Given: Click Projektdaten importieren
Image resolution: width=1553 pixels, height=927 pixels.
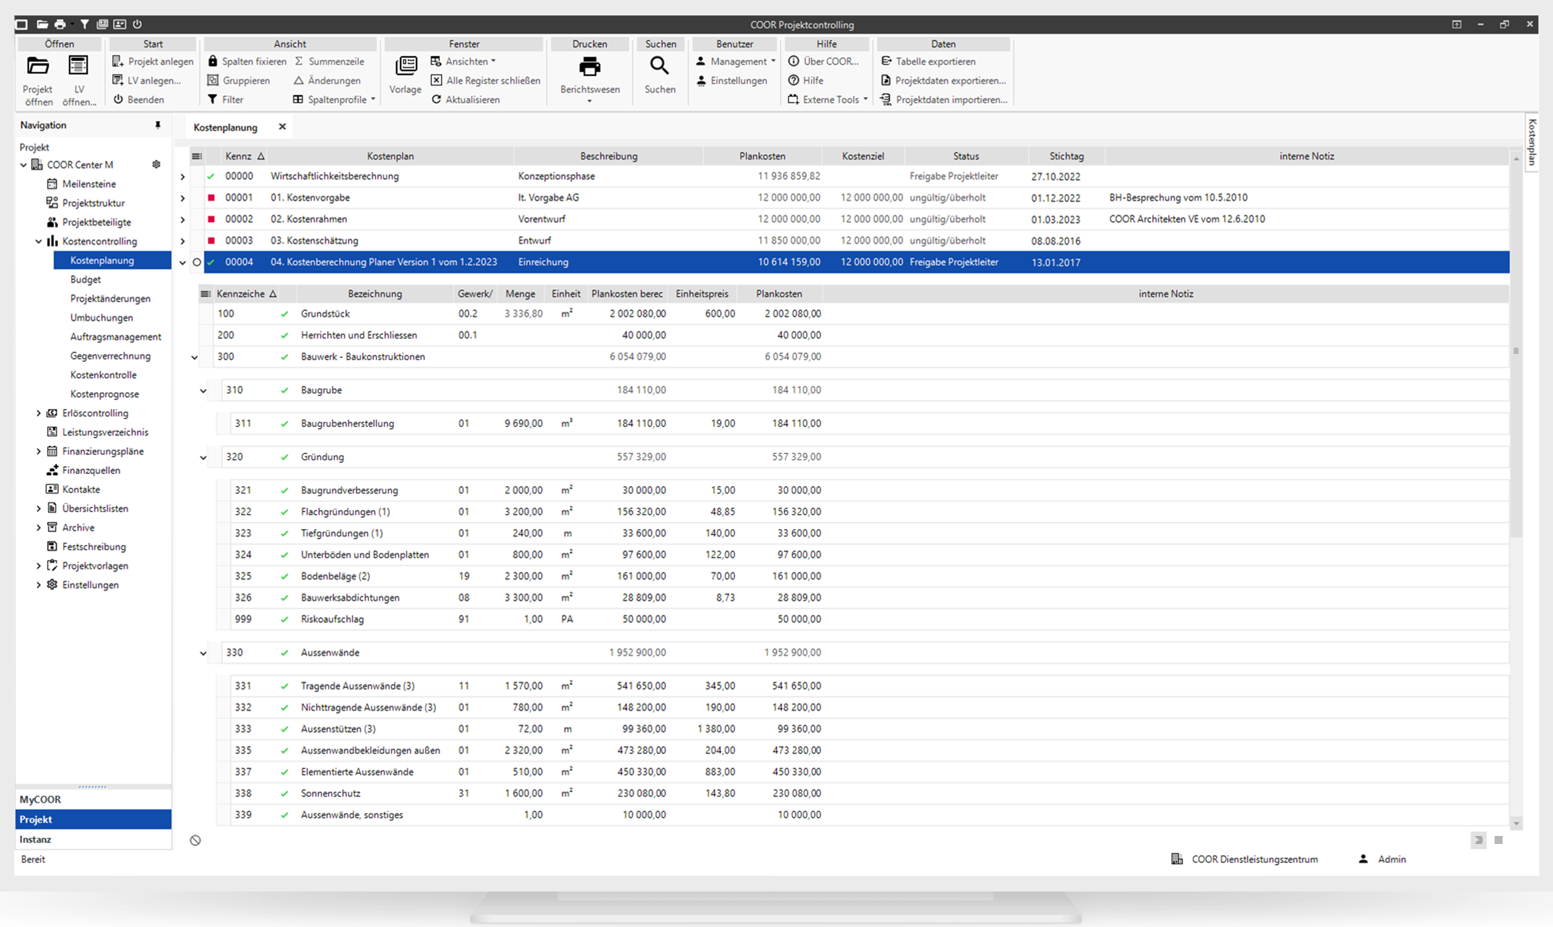Looking at the screenshot, I should (x=944, y=99).
